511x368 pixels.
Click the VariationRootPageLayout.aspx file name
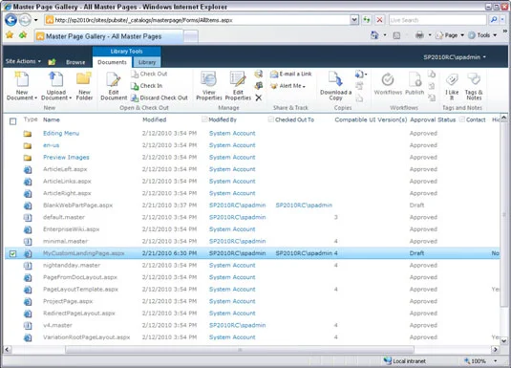[x=86, y=337]
